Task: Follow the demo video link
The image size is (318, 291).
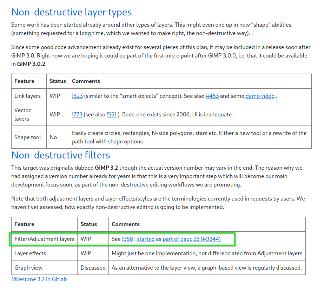Action: [x=260, y=96]
